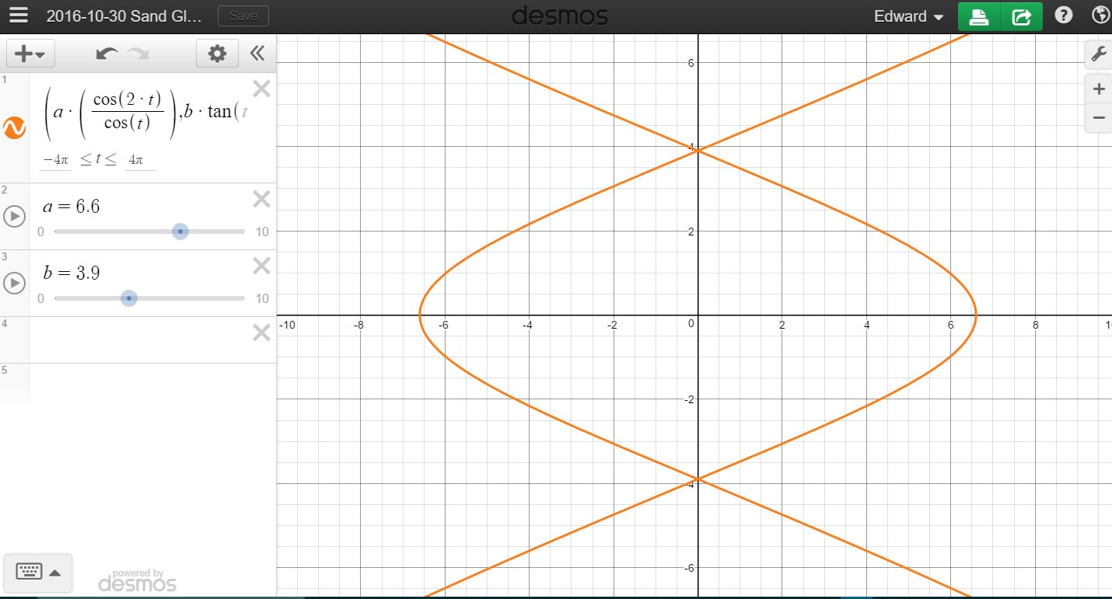This screenshot has width=1112, height=599.
Task: Open the hamburger menu
Action: point(19,15)
